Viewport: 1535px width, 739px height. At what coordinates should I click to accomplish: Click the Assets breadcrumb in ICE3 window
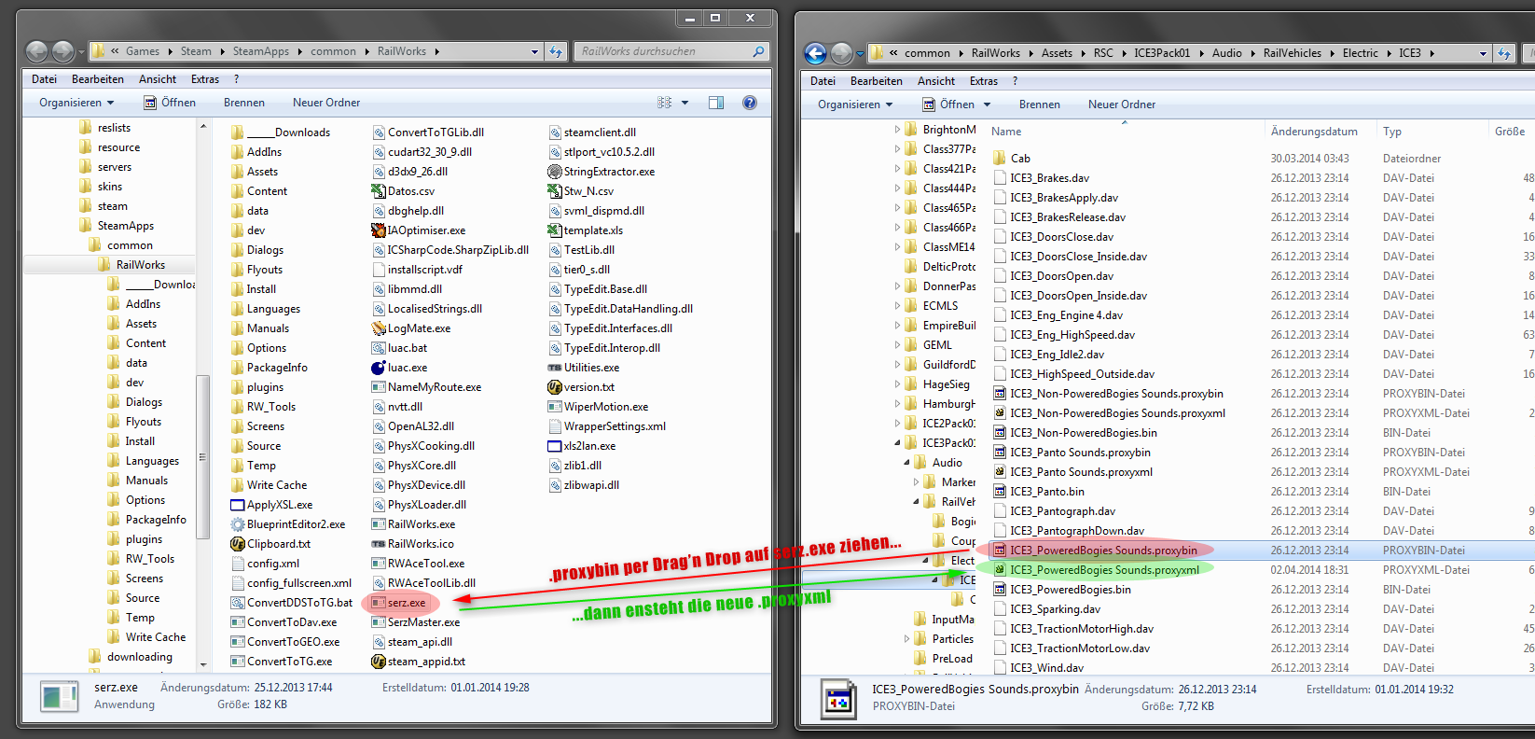(1057, 53)
